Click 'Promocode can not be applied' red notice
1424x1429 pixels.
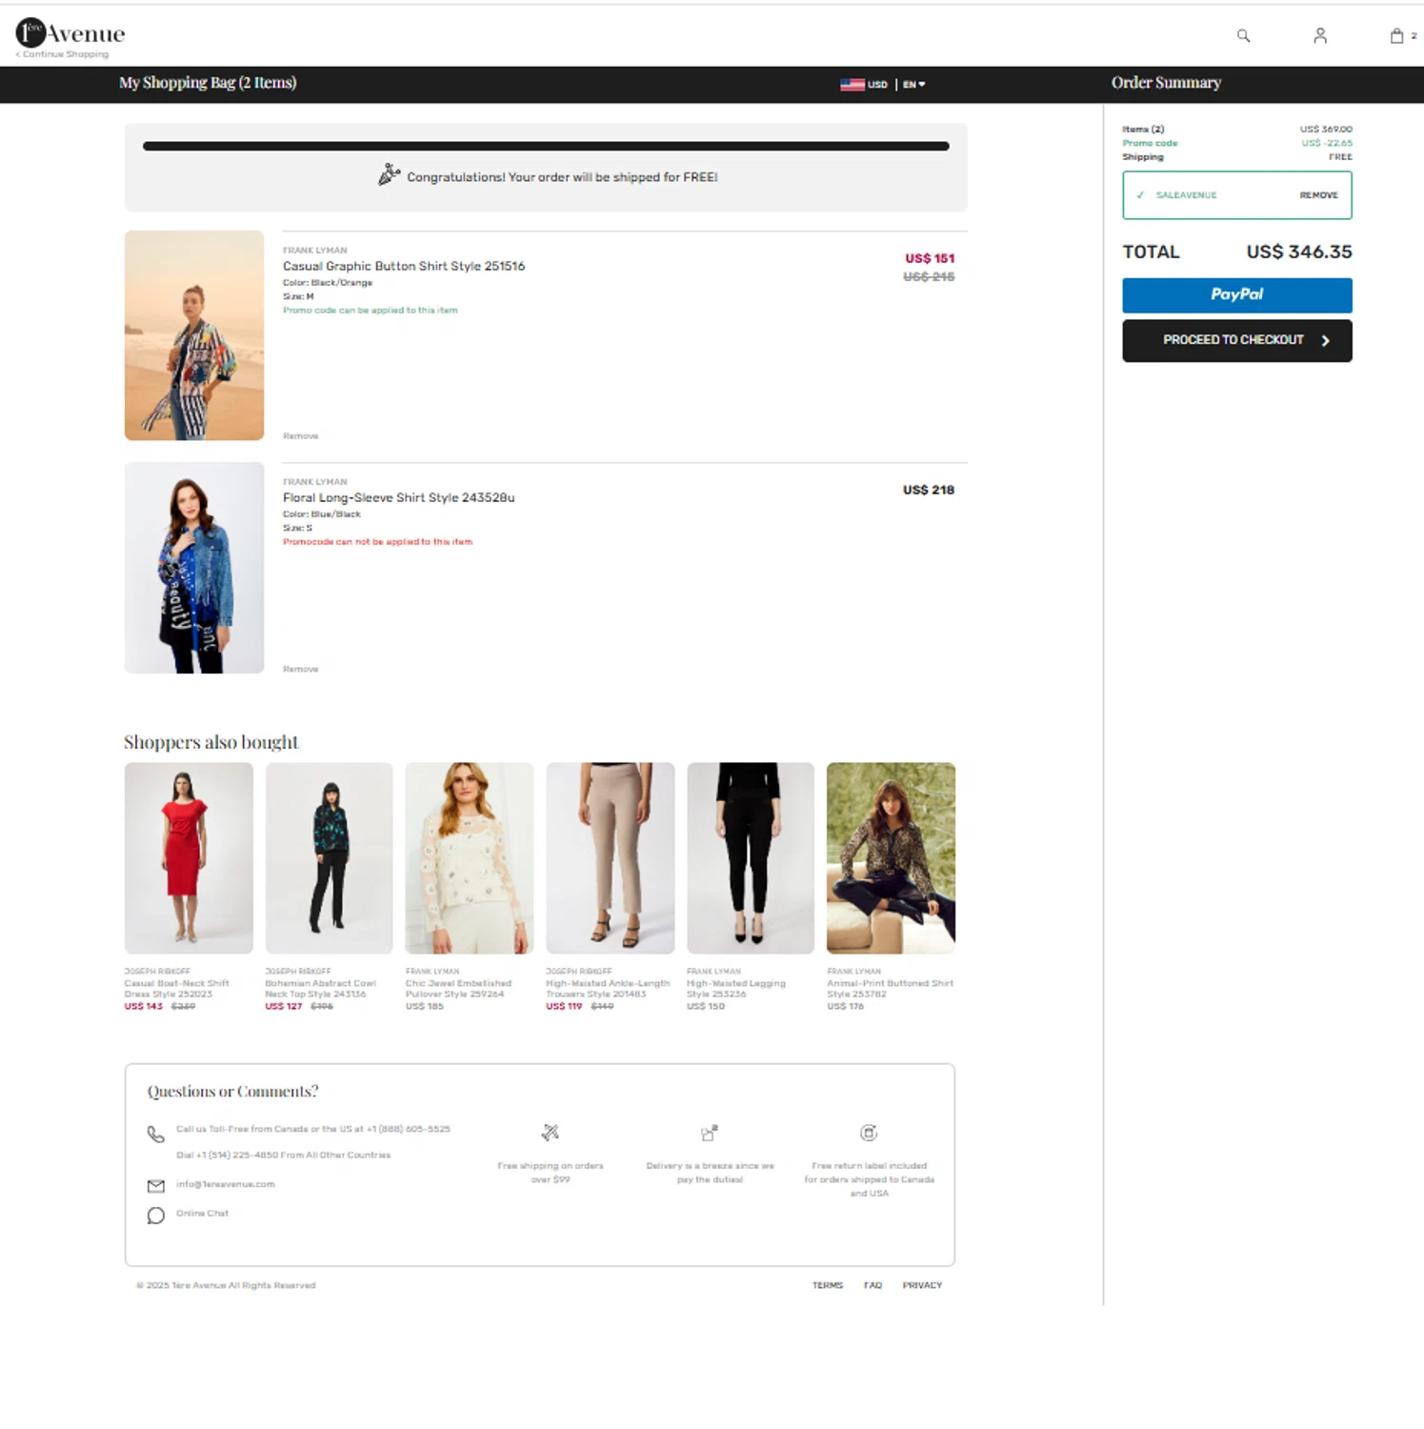tap(377, 541)
